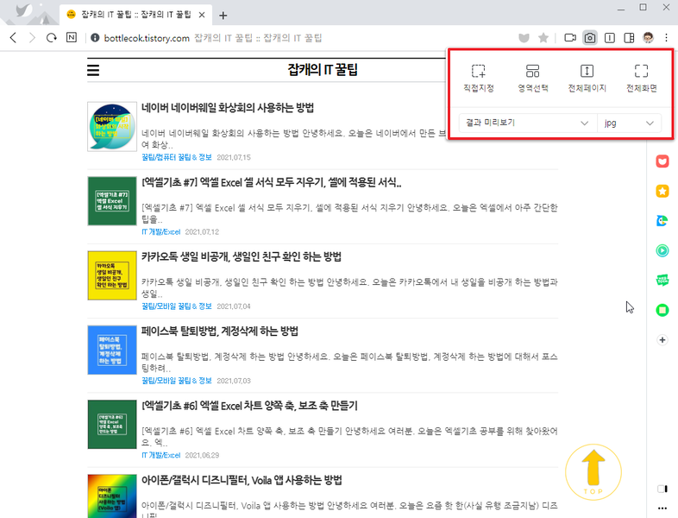The width and height of the screenshot is (678, 518).
Task: Open the 네이버웨일 화상회의 thumbnail
Action: pos(112,126)
